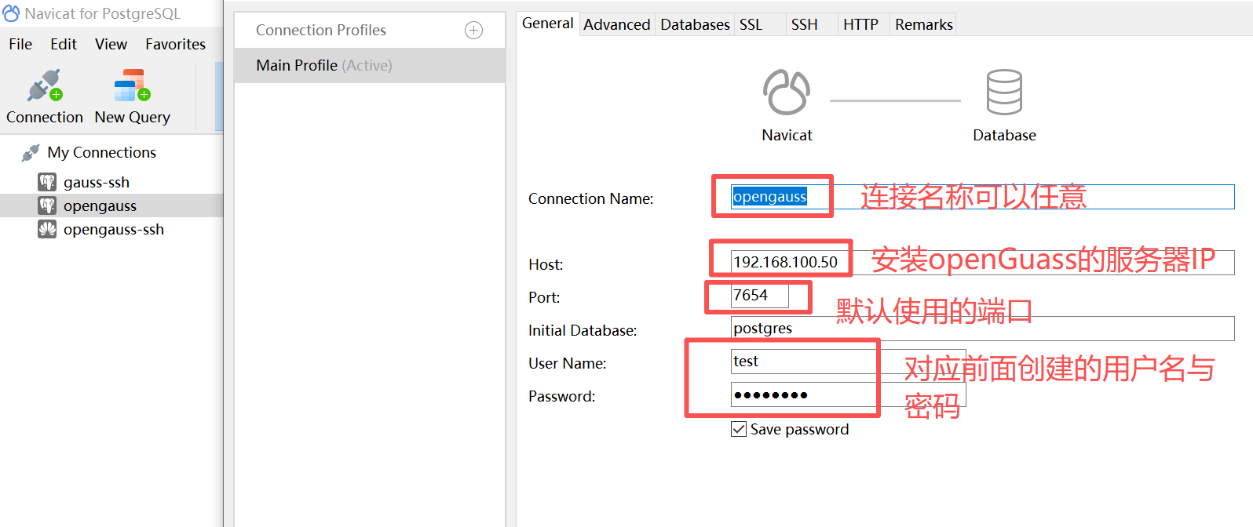Click the Navicat logo in title bar
This screenshot has height=527, width=1253.
tap(11, 13)
